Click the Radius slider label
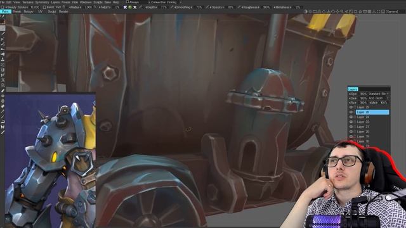Screen dimensions: 406x228 click(x=75, y=7)
